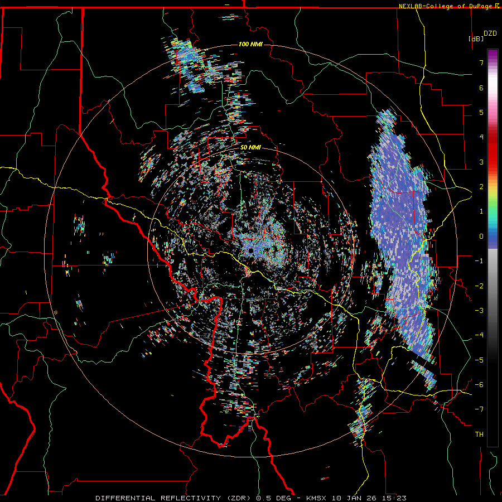The height and width of the screenshot is (502, 502).
Task: Click the -1 value on the scale
Action: pos(479,261)
